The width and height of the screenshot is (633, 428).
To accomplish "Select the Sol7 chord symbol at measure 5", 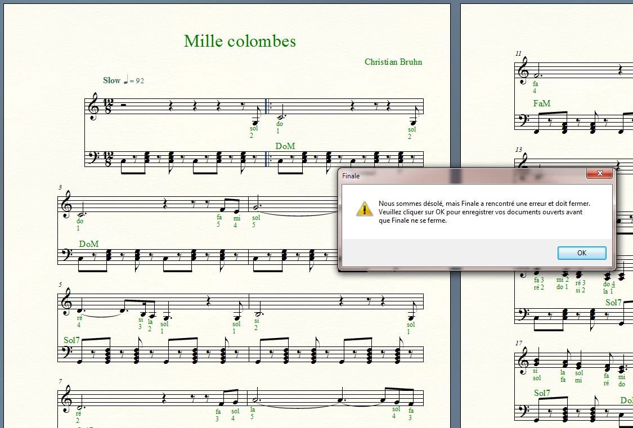I will click(72, 340).
